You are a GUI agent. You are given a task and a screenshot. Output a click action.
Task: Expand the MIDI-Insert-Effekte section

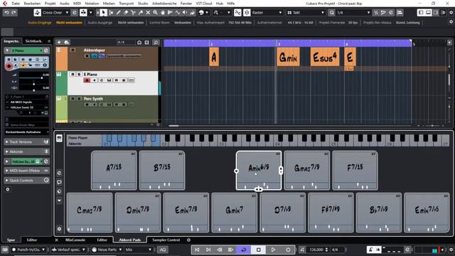point(26,171)
